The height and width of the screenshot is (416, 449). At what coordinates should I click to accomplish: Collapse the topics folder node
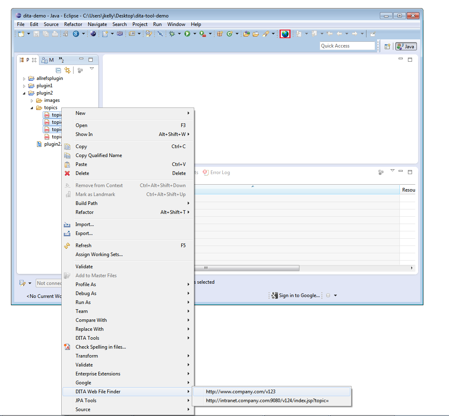32,108
